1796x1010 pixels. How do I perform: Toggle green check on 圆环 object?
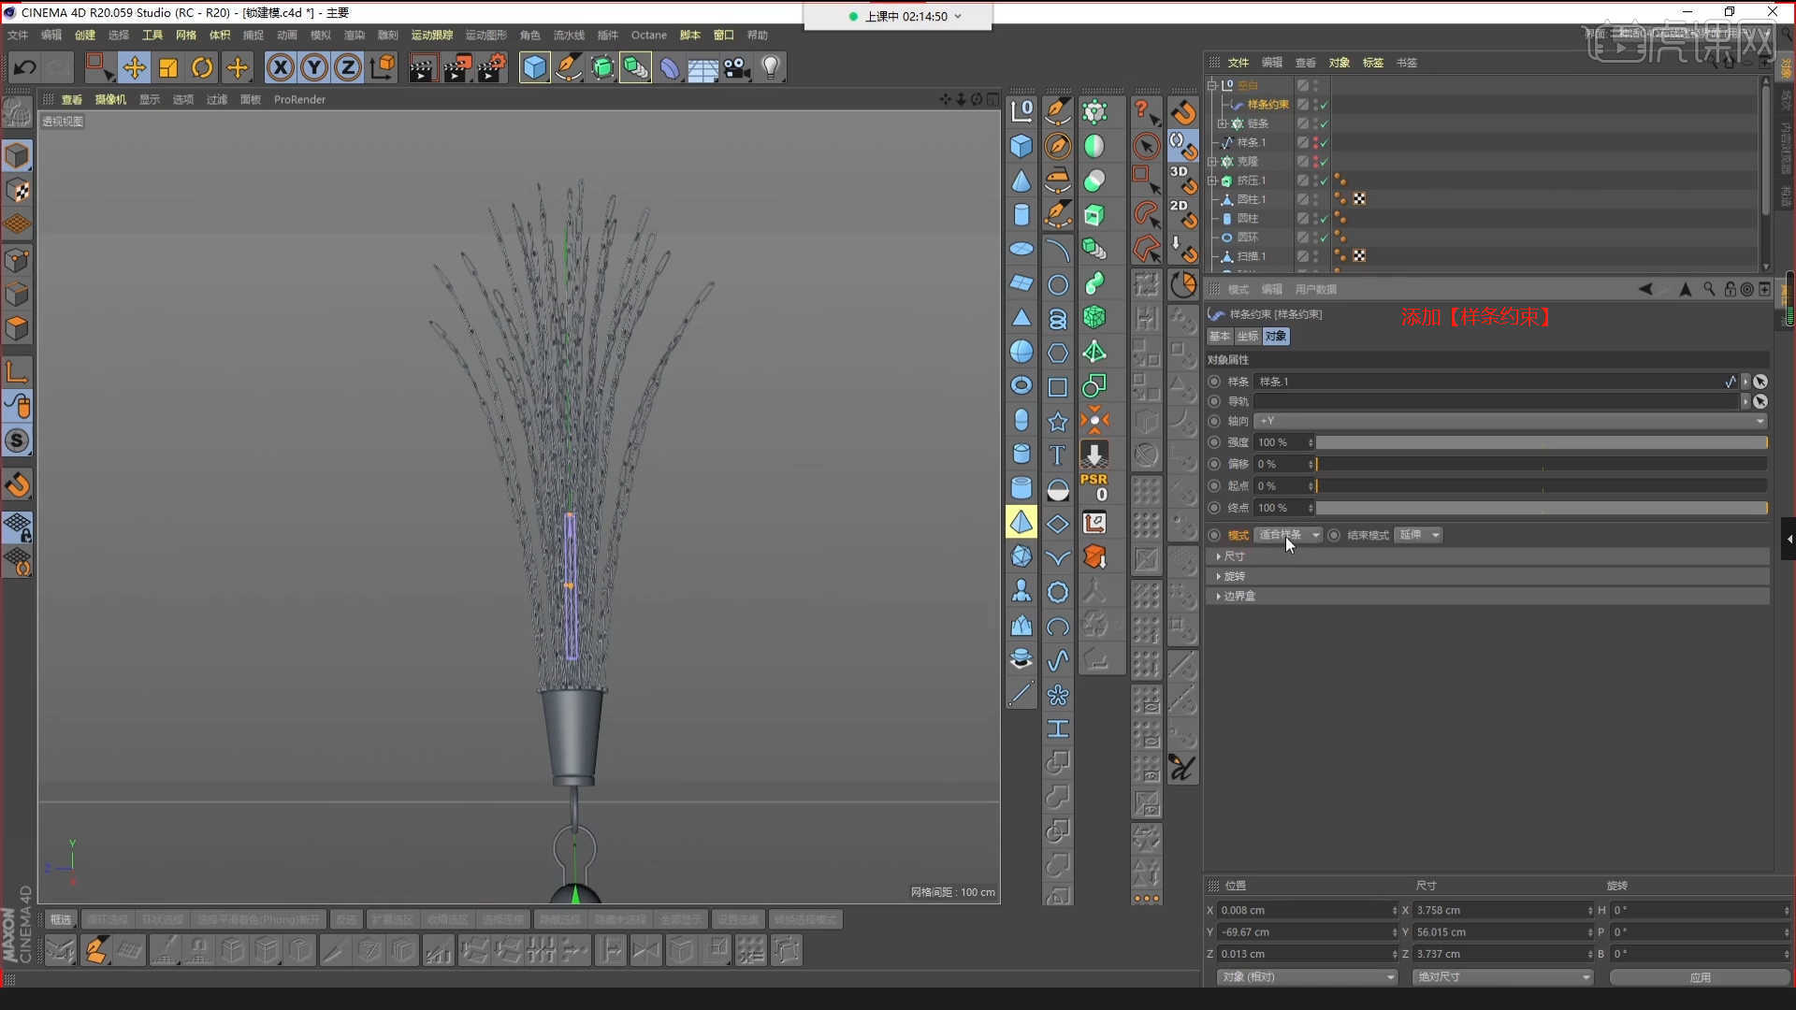click(1324, 238)
